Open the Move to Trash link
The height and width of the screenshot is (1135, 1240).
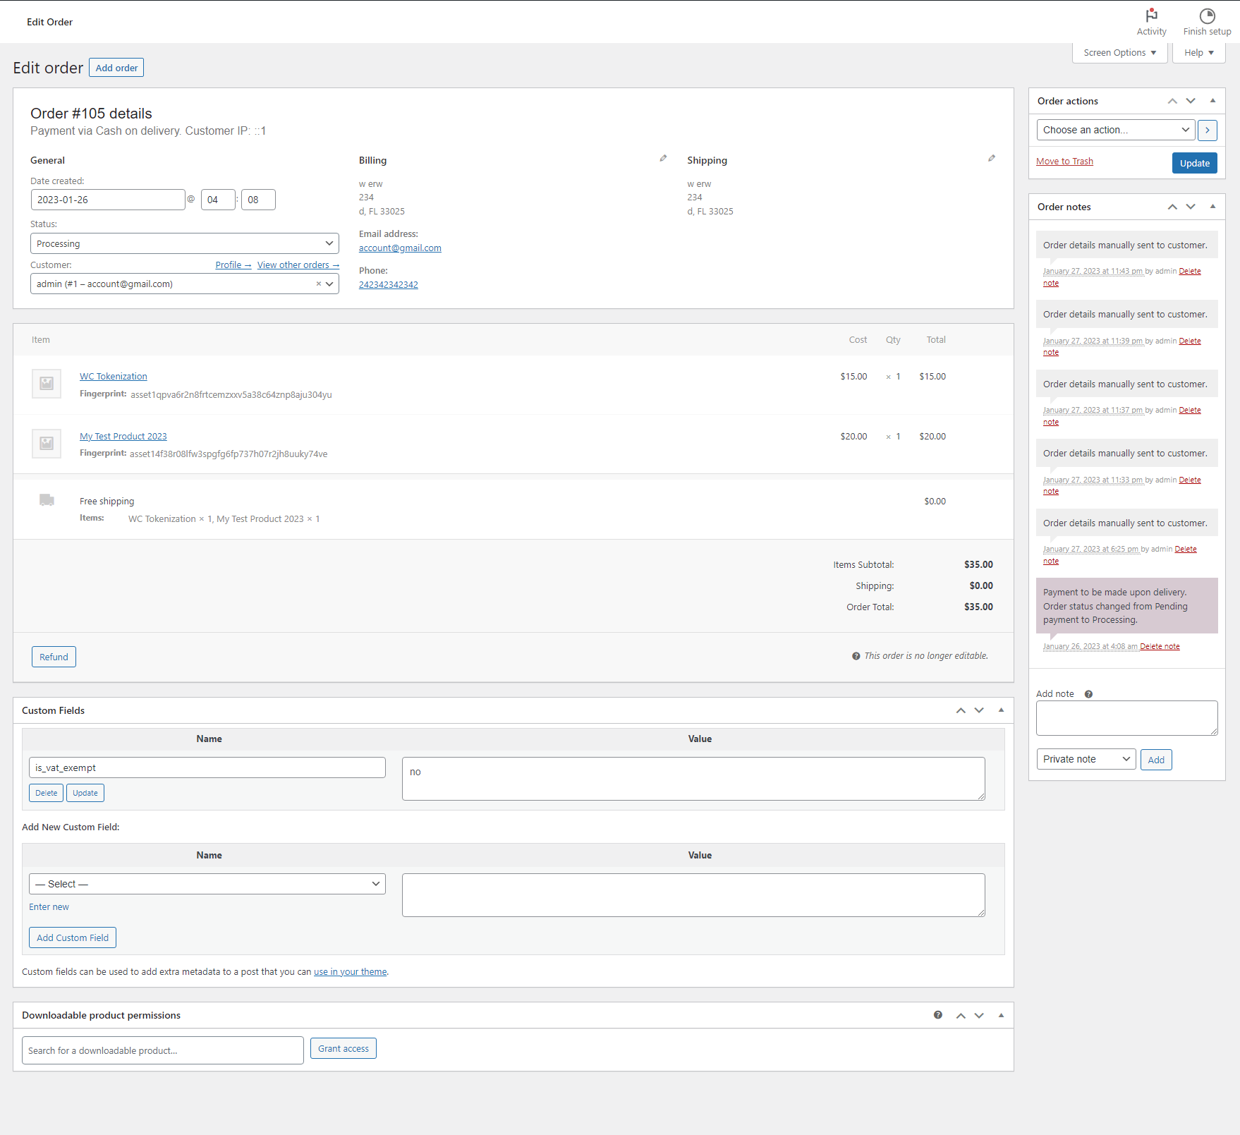click(x=1064, y=162)
